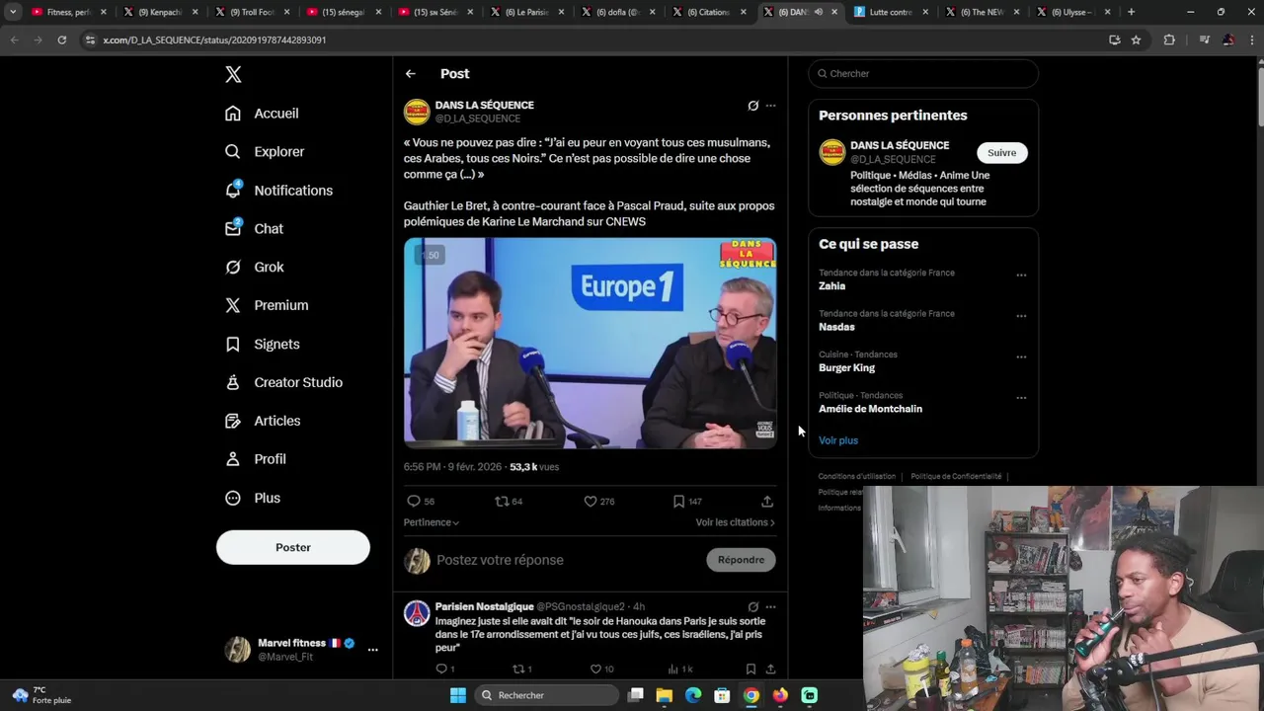Go back using the Post arrow
1264x711 pixels.
pos(411,74)
